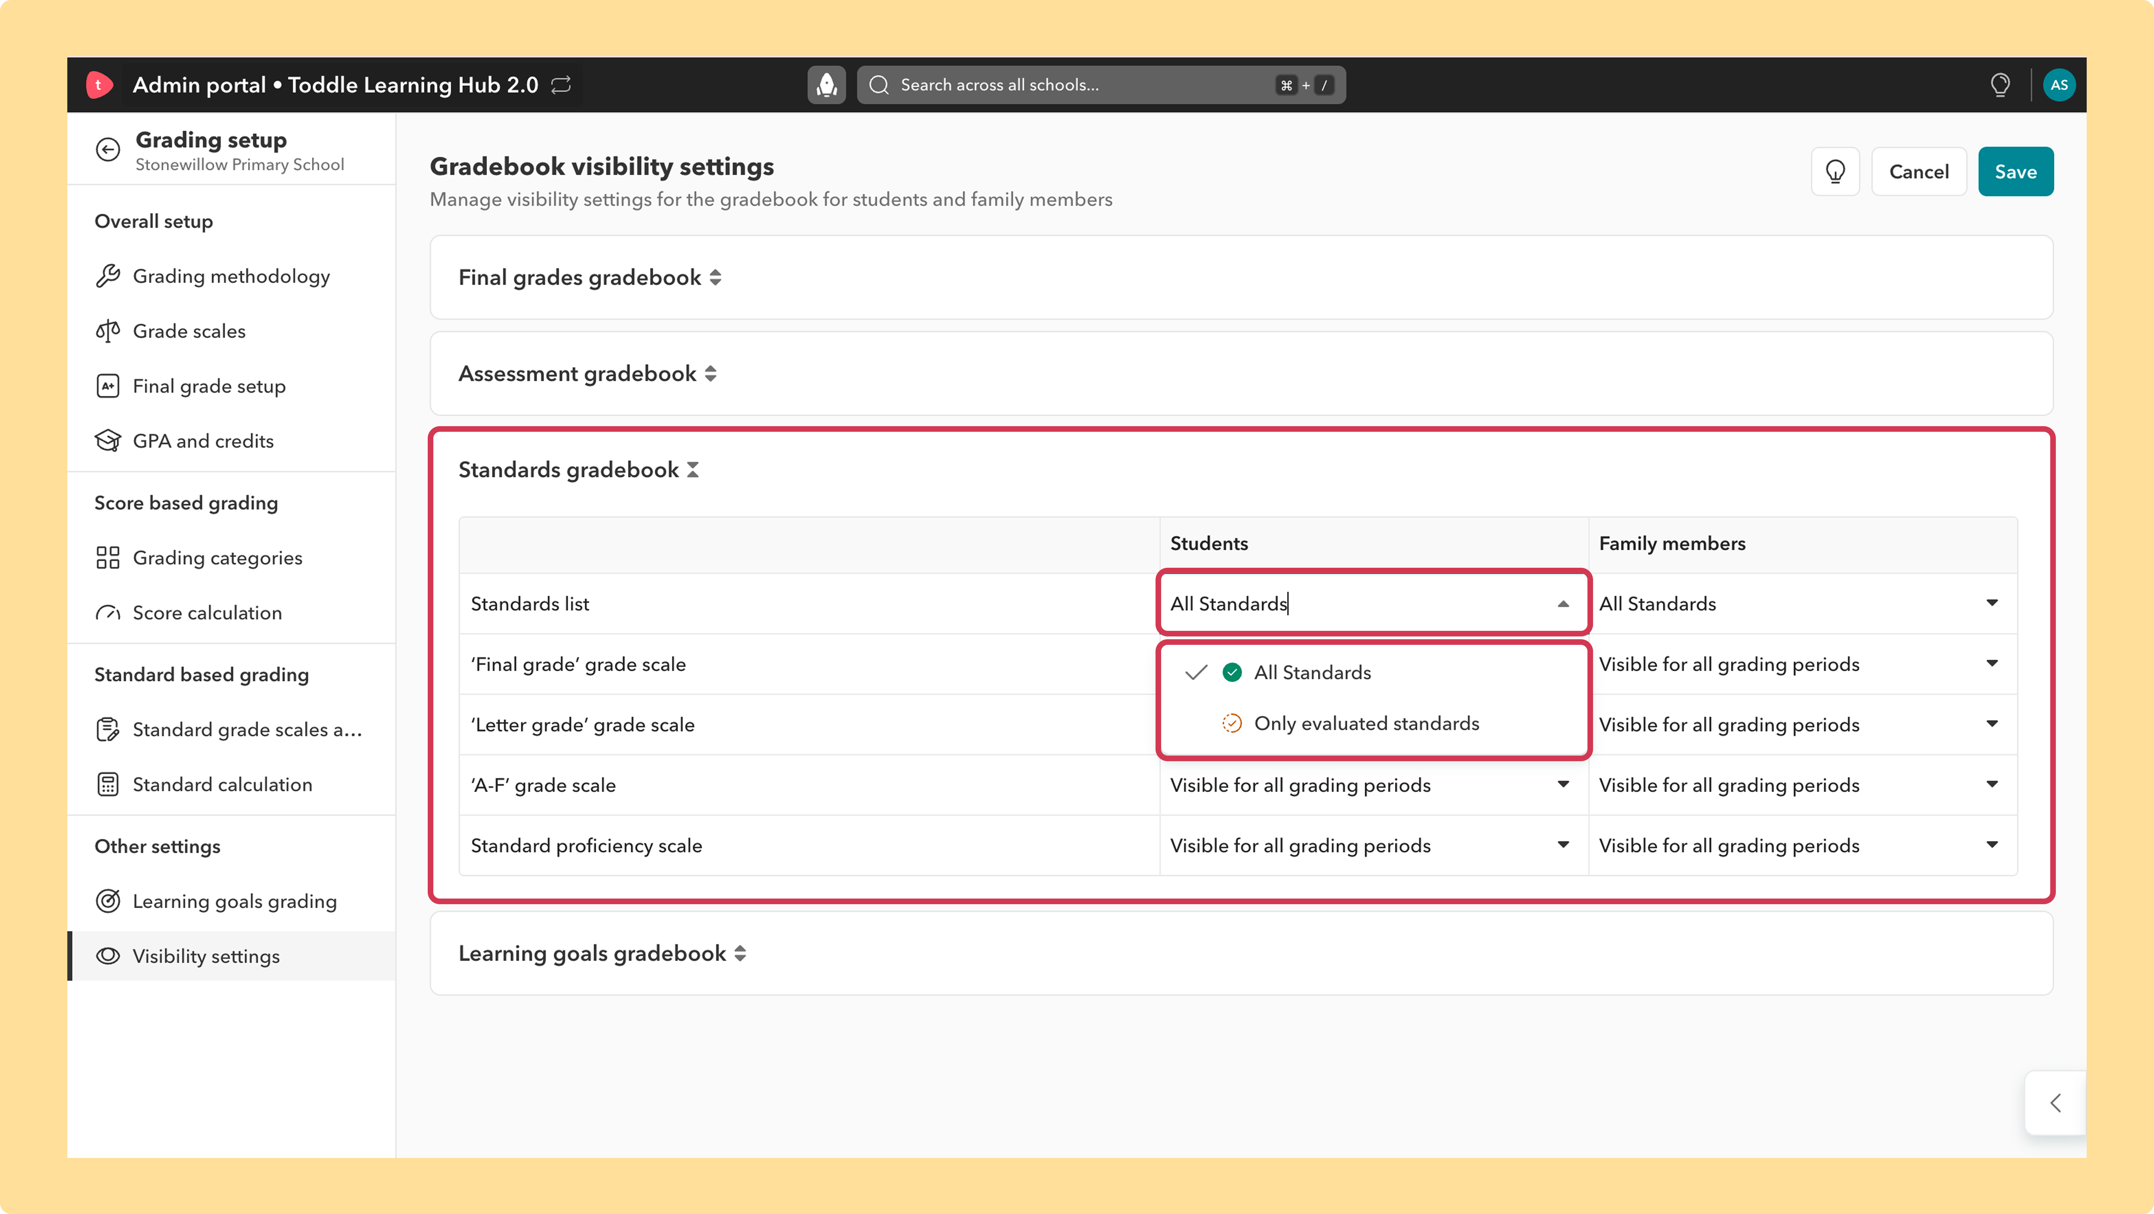This screenshot has width=2154, height=1214.
Task: Click the Standard calculation calculator icon
Action: point(108,784)
